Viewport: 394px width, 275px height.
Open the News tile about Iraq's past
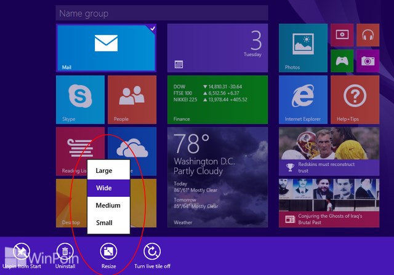329,203
